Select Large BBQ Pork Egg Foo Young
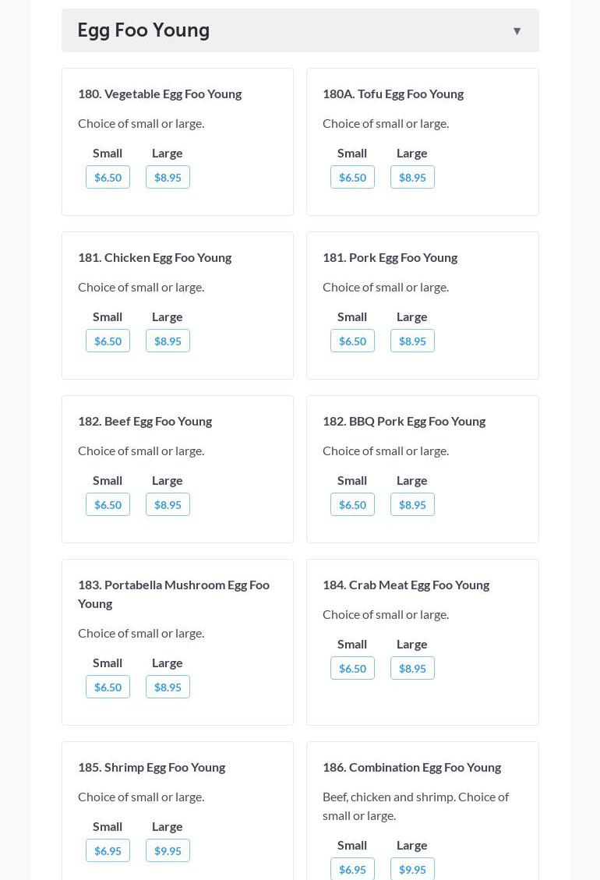 click(412, 504)
